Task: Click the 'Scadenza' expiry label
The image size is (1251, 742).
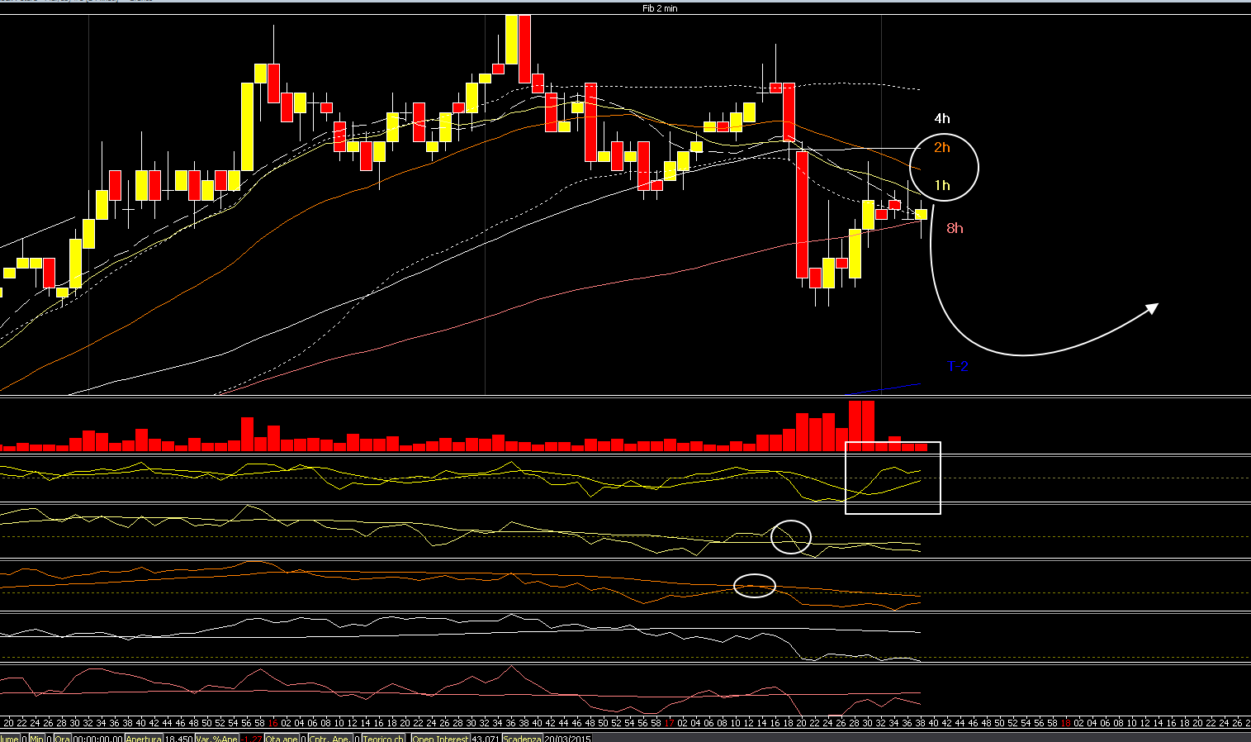Action: click(x=521, y=739)
